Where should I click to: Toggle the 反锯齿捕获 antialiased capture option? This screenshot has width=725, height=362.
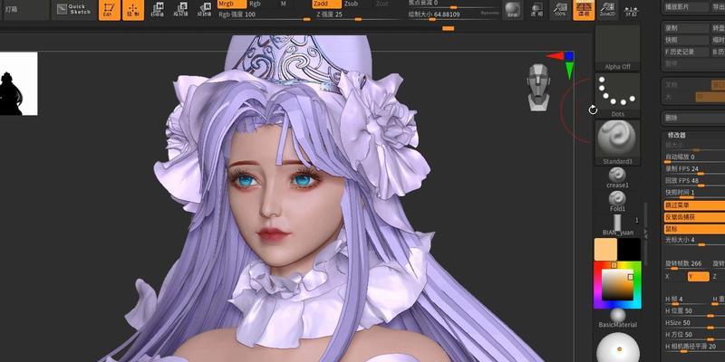[x=694, y=217]
